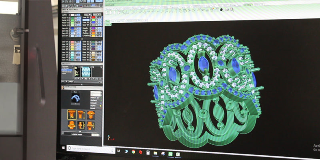Click the New file icon in the Standard toolbar

coord(106,12)
